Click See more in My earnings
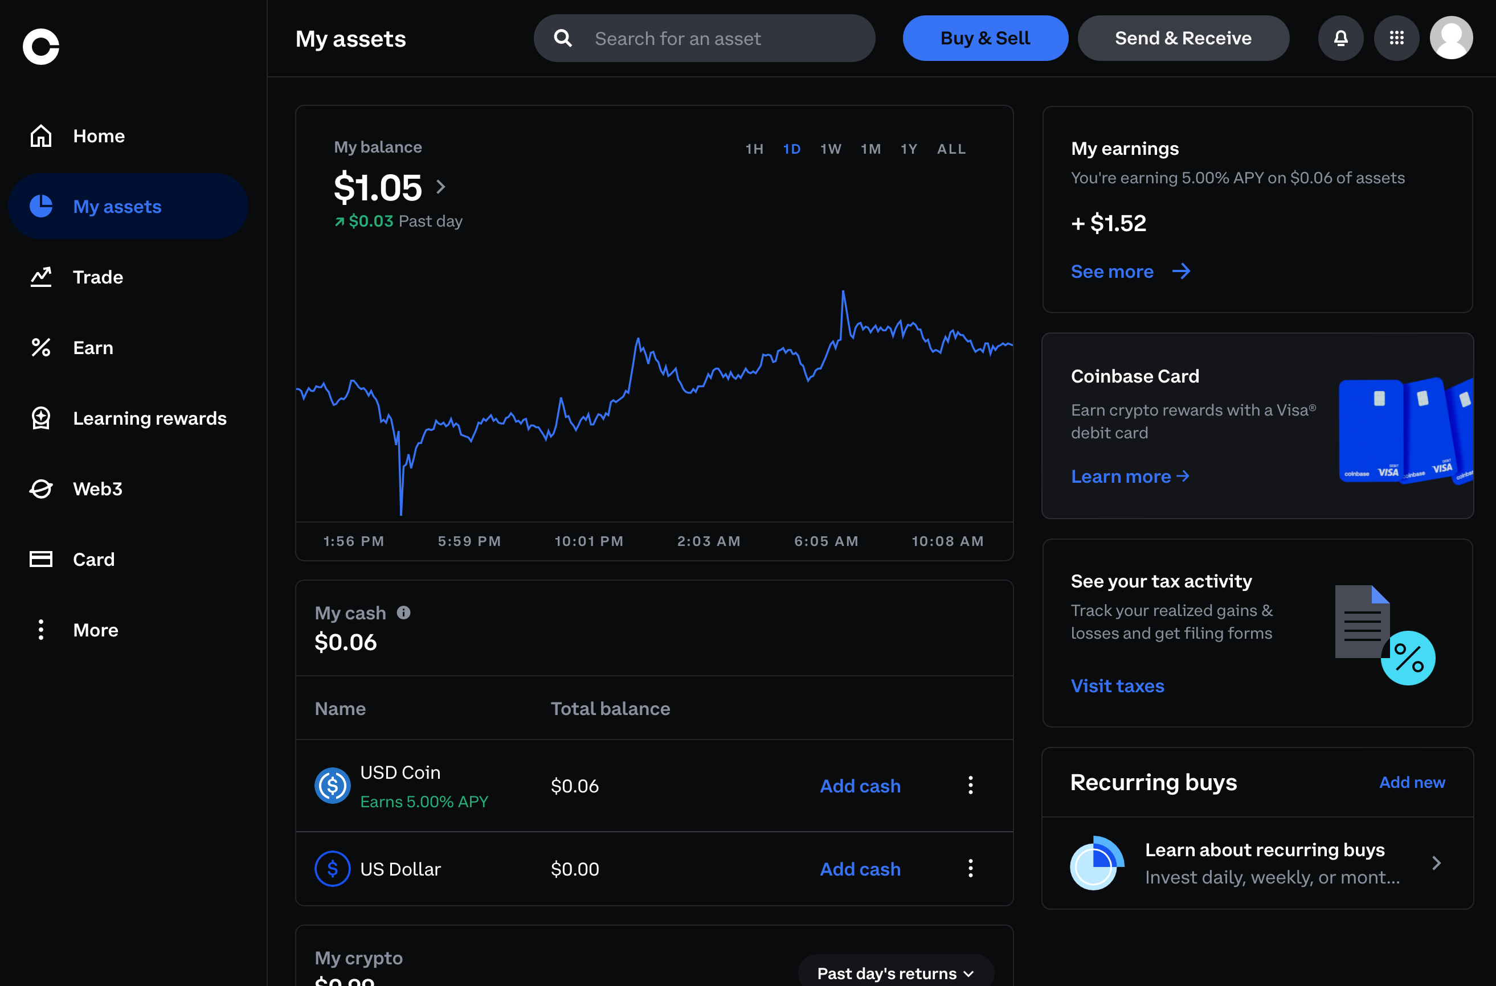The width and height of the screenshot is (1496, 986). click(1112, 272)
